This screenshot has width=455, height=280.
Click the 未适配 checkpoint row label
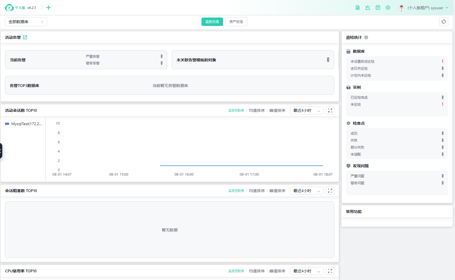pos(356,155)
